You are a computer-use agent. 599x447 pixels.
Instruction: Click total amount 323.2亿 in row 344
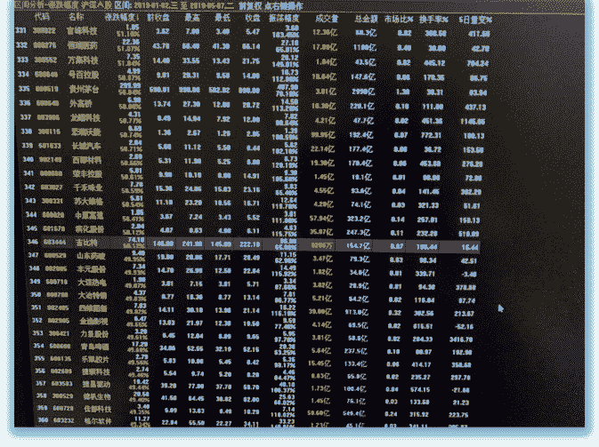(360, 220)
